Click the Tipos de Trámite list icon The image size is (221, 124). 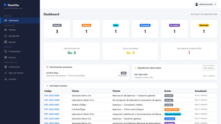click(x=6, y=73)
